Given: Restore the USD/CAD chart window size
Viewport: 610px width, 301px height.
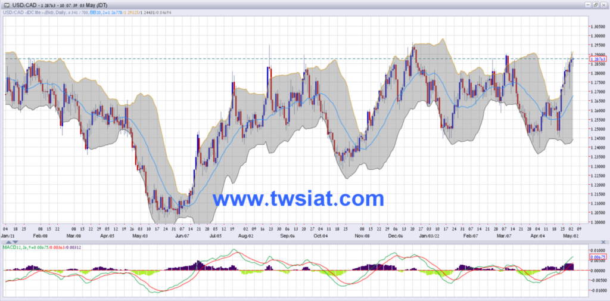Looking at the screenshot, I should pyautogui.click(x=595, y=5).
